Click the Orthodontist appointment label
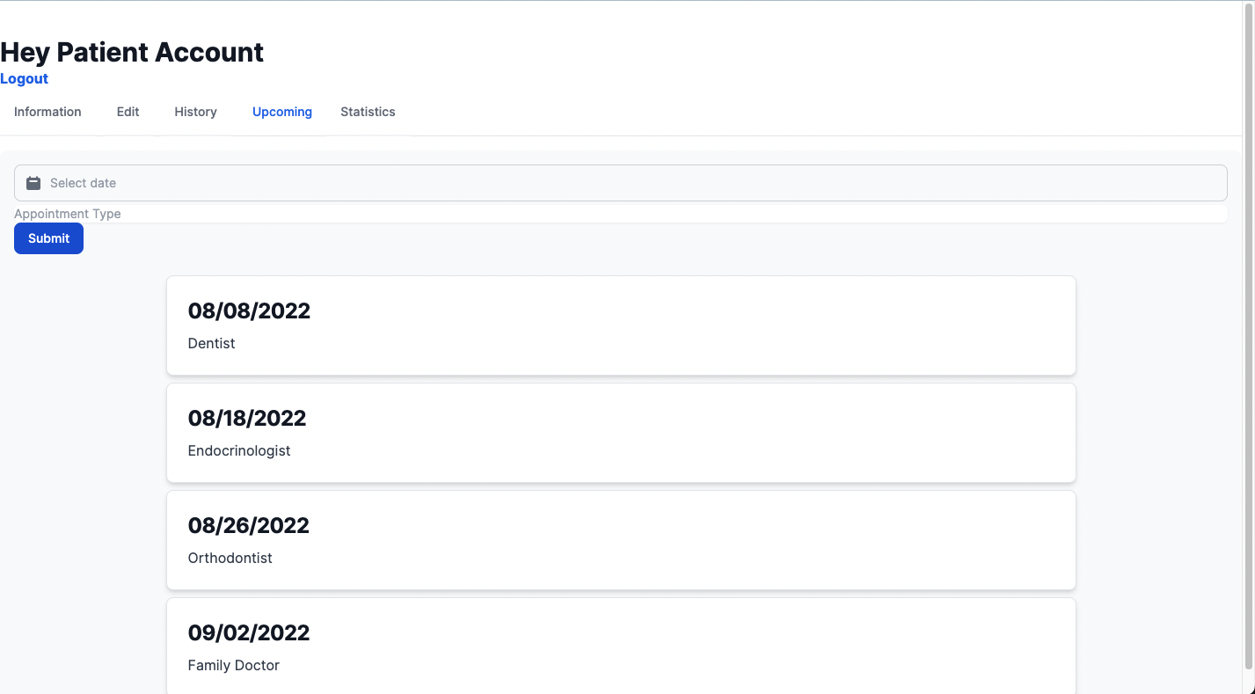Screen dimensions: 1255x694 230,558
